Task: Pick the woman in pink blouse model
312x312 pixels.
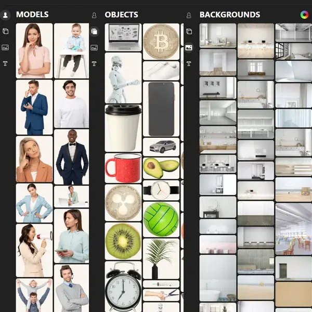Action: pos(34,51)
